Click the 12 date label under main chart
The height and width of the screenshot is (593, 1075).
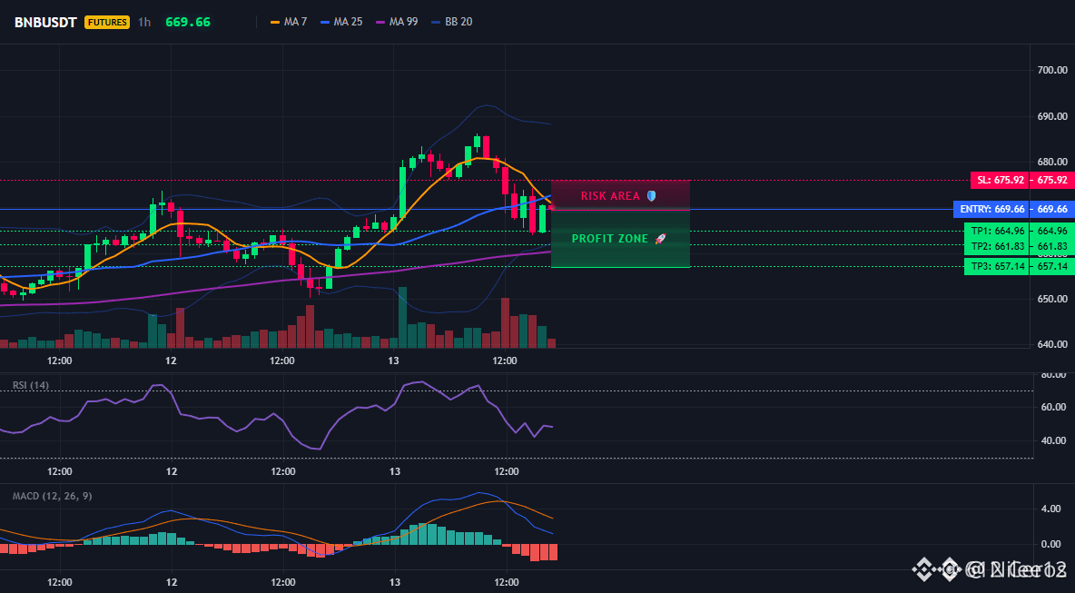point(171,361)
